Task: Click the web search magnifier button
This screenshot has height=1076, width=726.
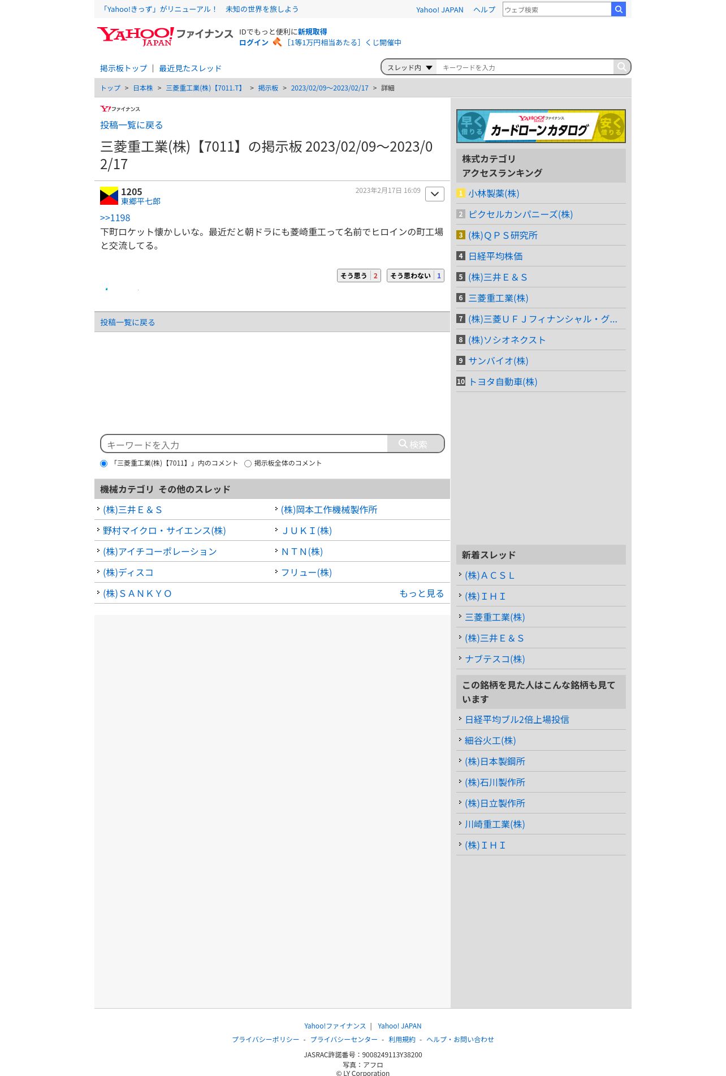Action: (x=619, y=9)
